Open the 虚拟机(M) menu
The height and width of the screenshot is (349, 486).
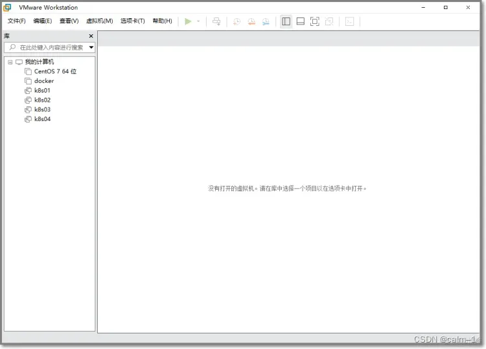(x=100, y=21)
